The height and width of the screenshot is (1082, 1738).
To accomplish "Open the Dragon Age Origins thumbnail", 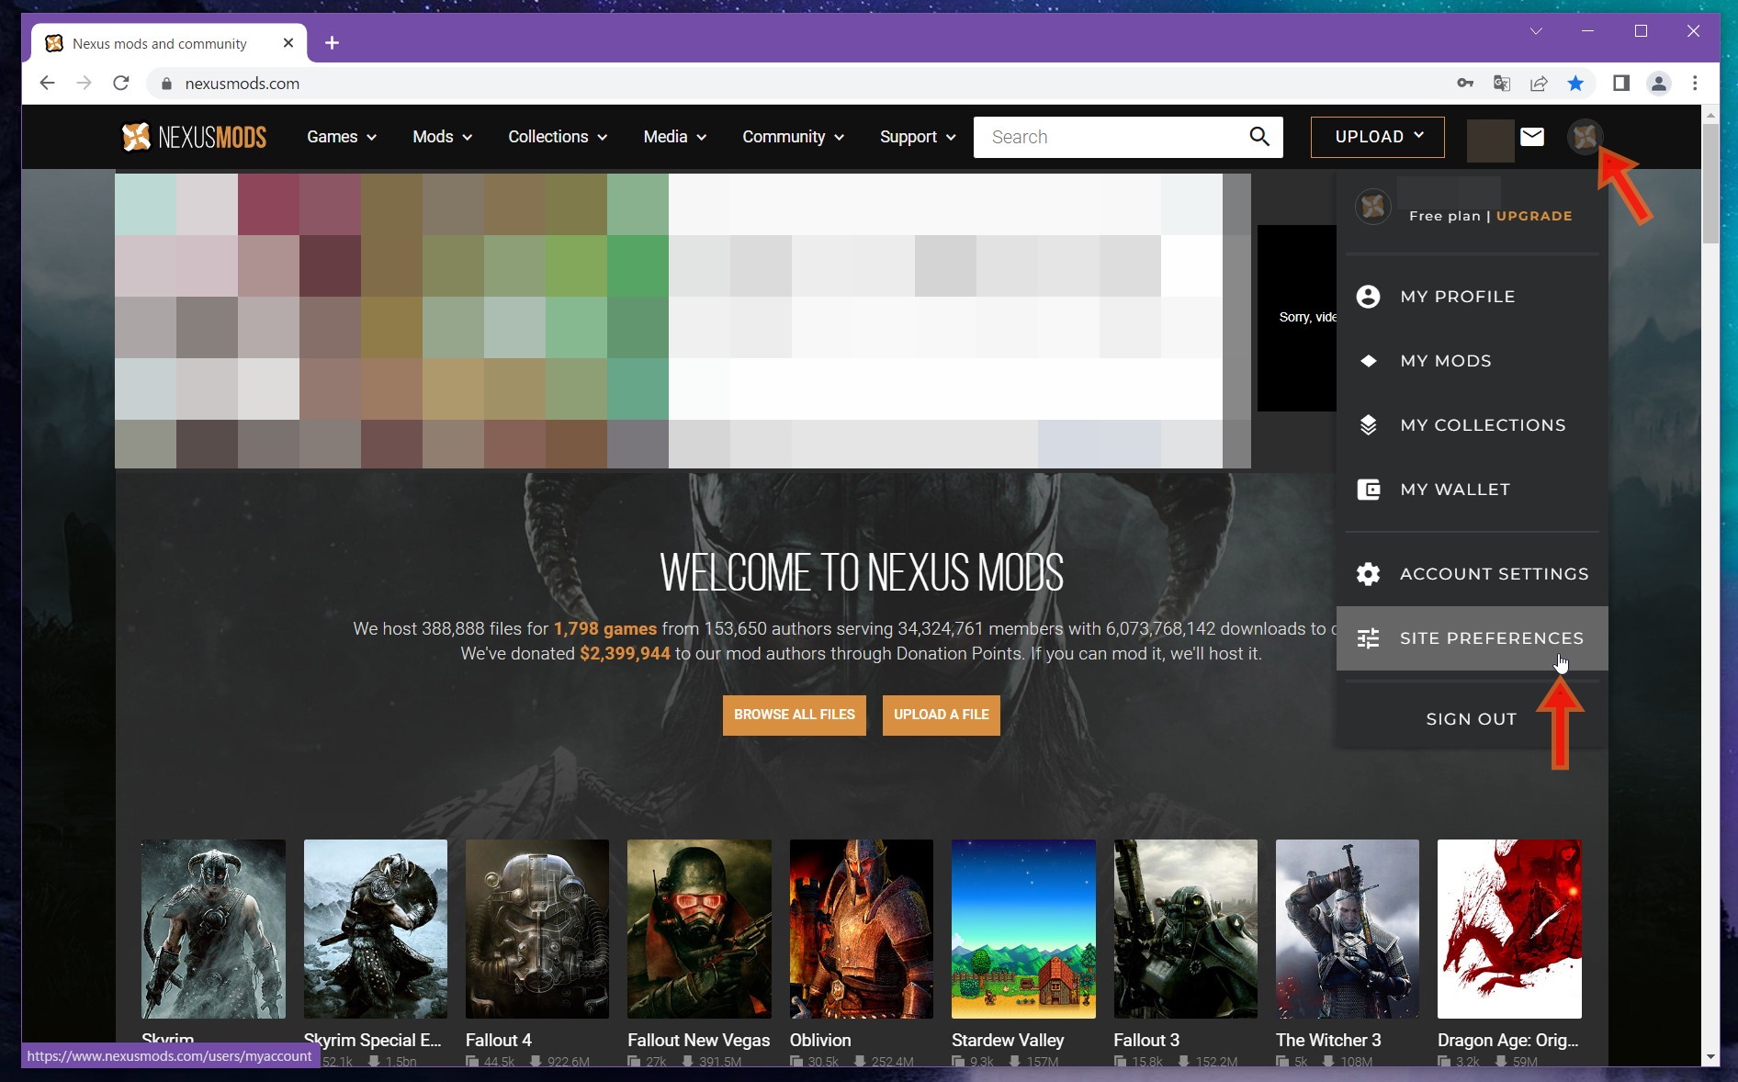I will click(1509, 929).
